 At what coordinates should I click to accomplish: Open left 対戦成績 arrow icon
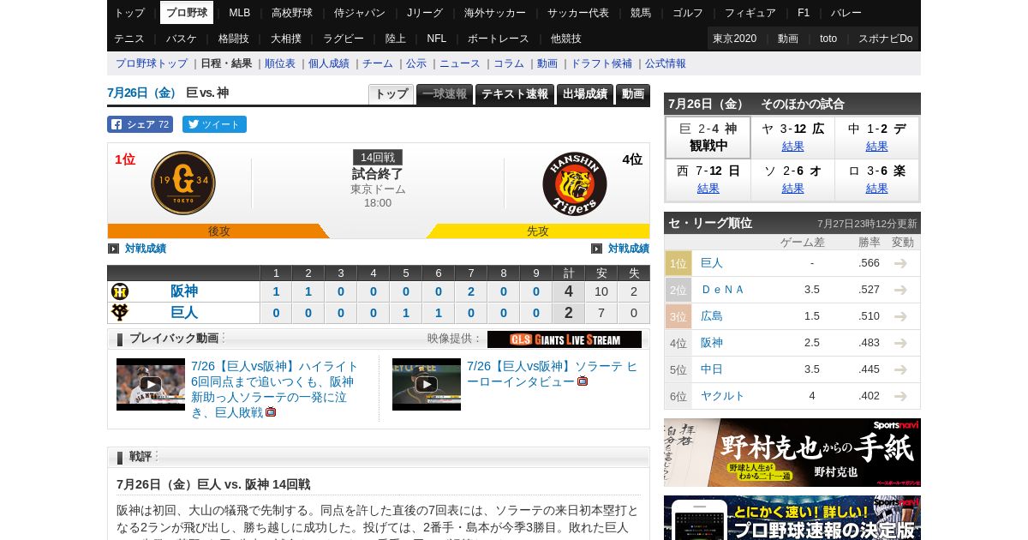pyautogui.click(x=113, y=249)
